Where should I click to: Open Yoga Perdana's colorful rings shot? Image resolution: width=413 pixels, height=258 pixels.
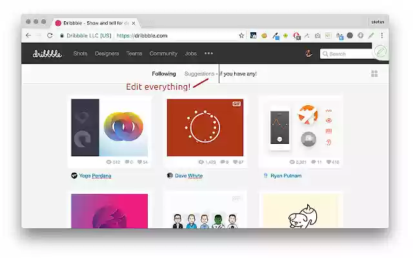coord(109,128)
